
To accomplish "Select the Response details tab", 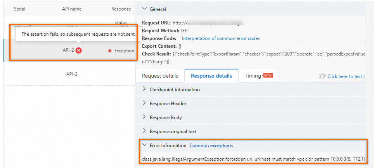I will [x=211, y=76].
